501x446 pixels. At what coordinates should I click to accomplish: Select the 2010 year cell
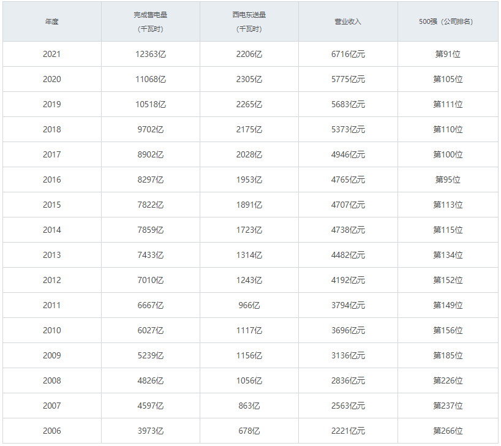52,330
